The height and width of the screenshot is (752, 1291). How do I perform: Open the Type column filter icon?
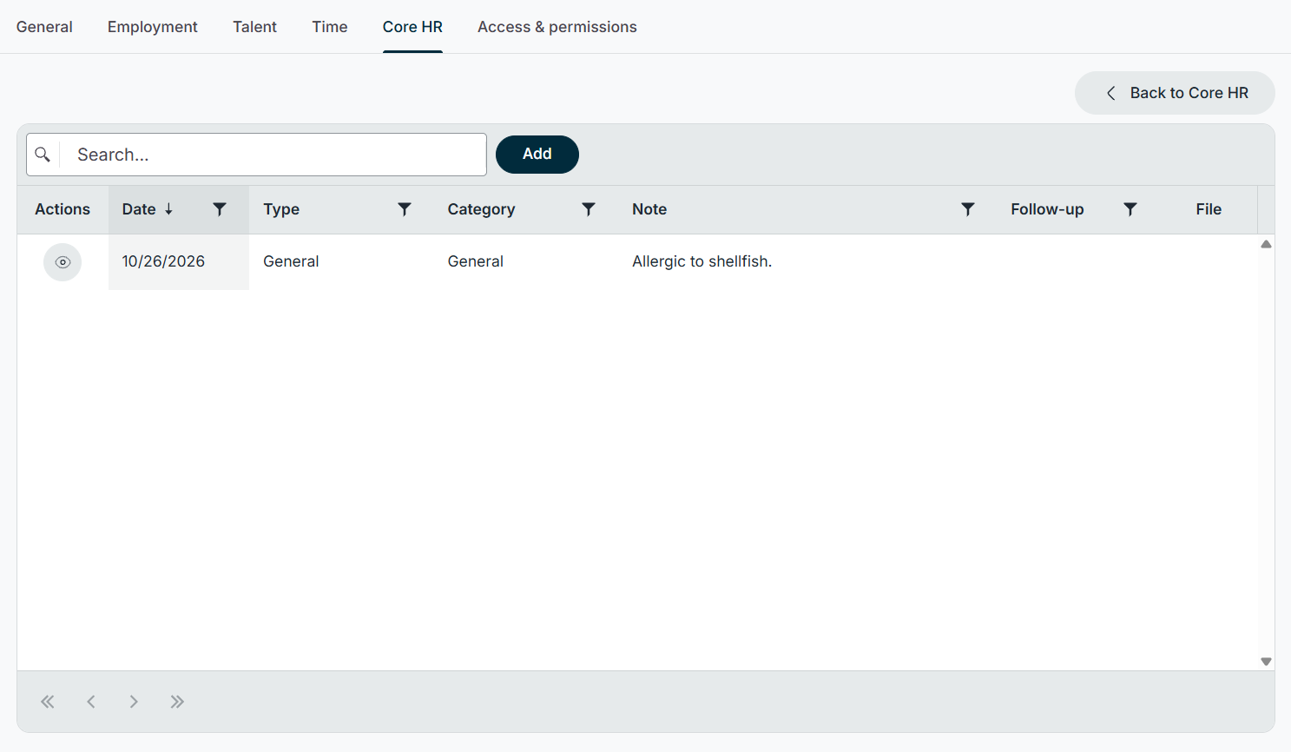(x=405, y=209)
